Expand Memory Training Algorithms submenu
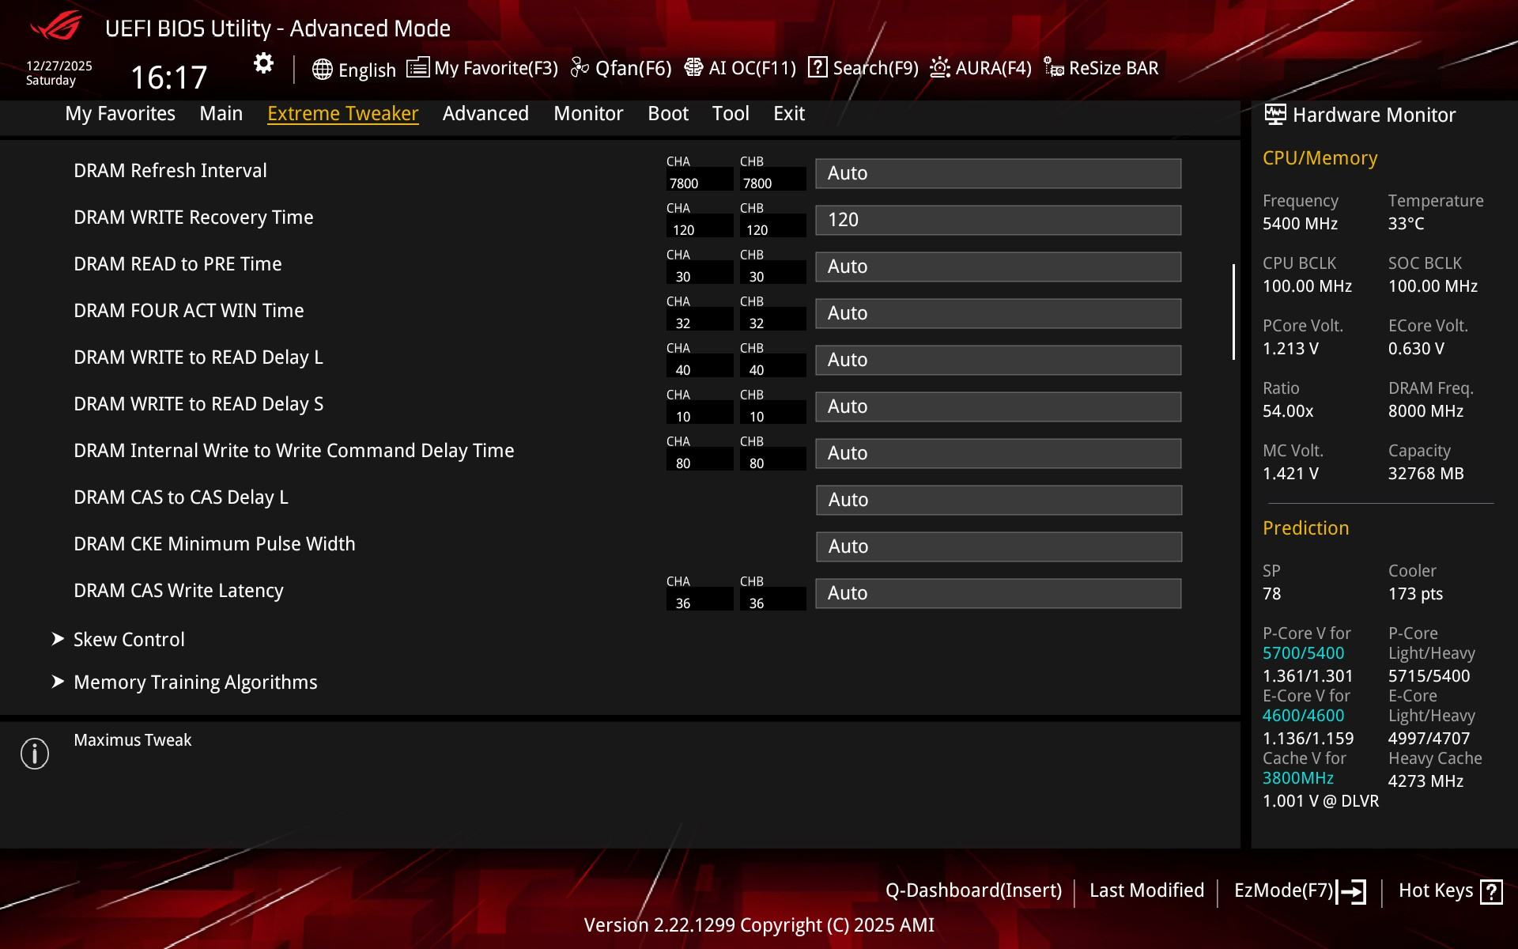The height and width of the screenshot is (949, 1518). click(194, 682)
